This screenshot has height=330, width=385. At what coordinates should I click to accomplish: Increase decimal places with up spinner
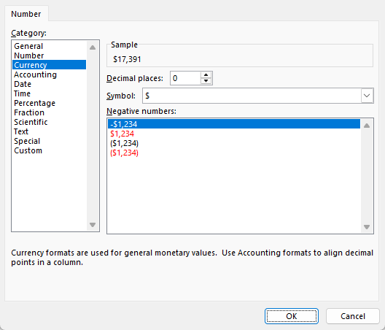click(x=206, y=75)
